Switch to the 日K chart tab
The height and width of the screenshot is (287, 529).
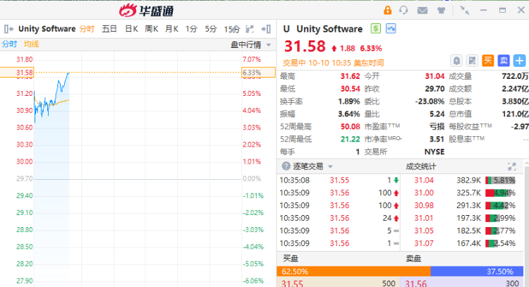(131, 29)
